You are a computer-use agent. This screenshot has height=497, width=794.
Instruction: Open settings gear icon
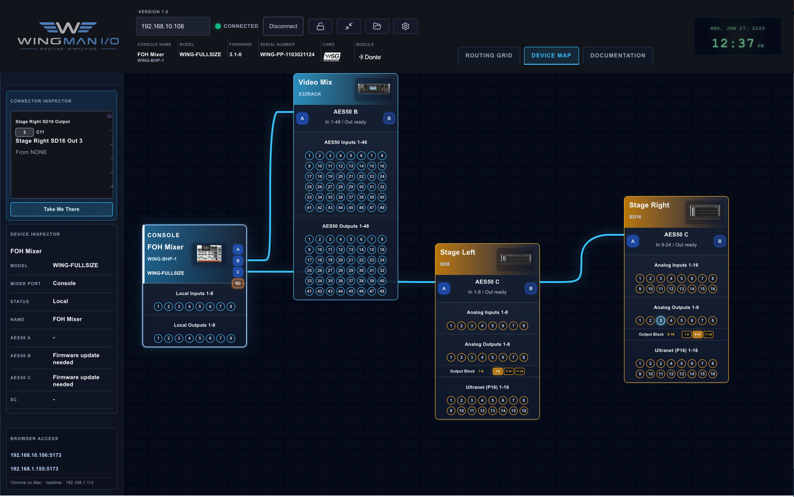pyautogui.click(x=405, y=26)
